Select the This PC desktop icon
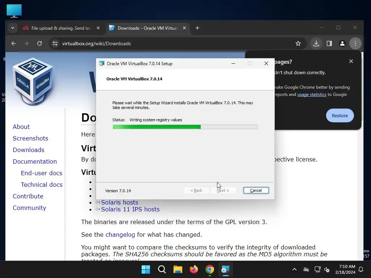 coord(14,11)
